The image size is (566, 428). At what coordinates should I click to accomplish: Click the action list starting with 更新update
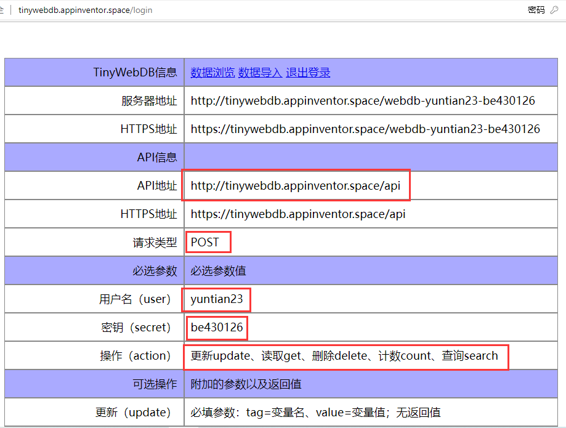344,356
